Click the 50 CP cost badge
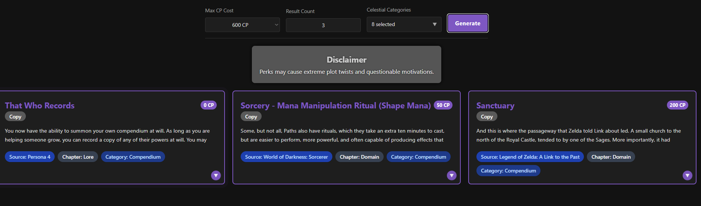Screen dimensions: 701x206 (443, 105)
